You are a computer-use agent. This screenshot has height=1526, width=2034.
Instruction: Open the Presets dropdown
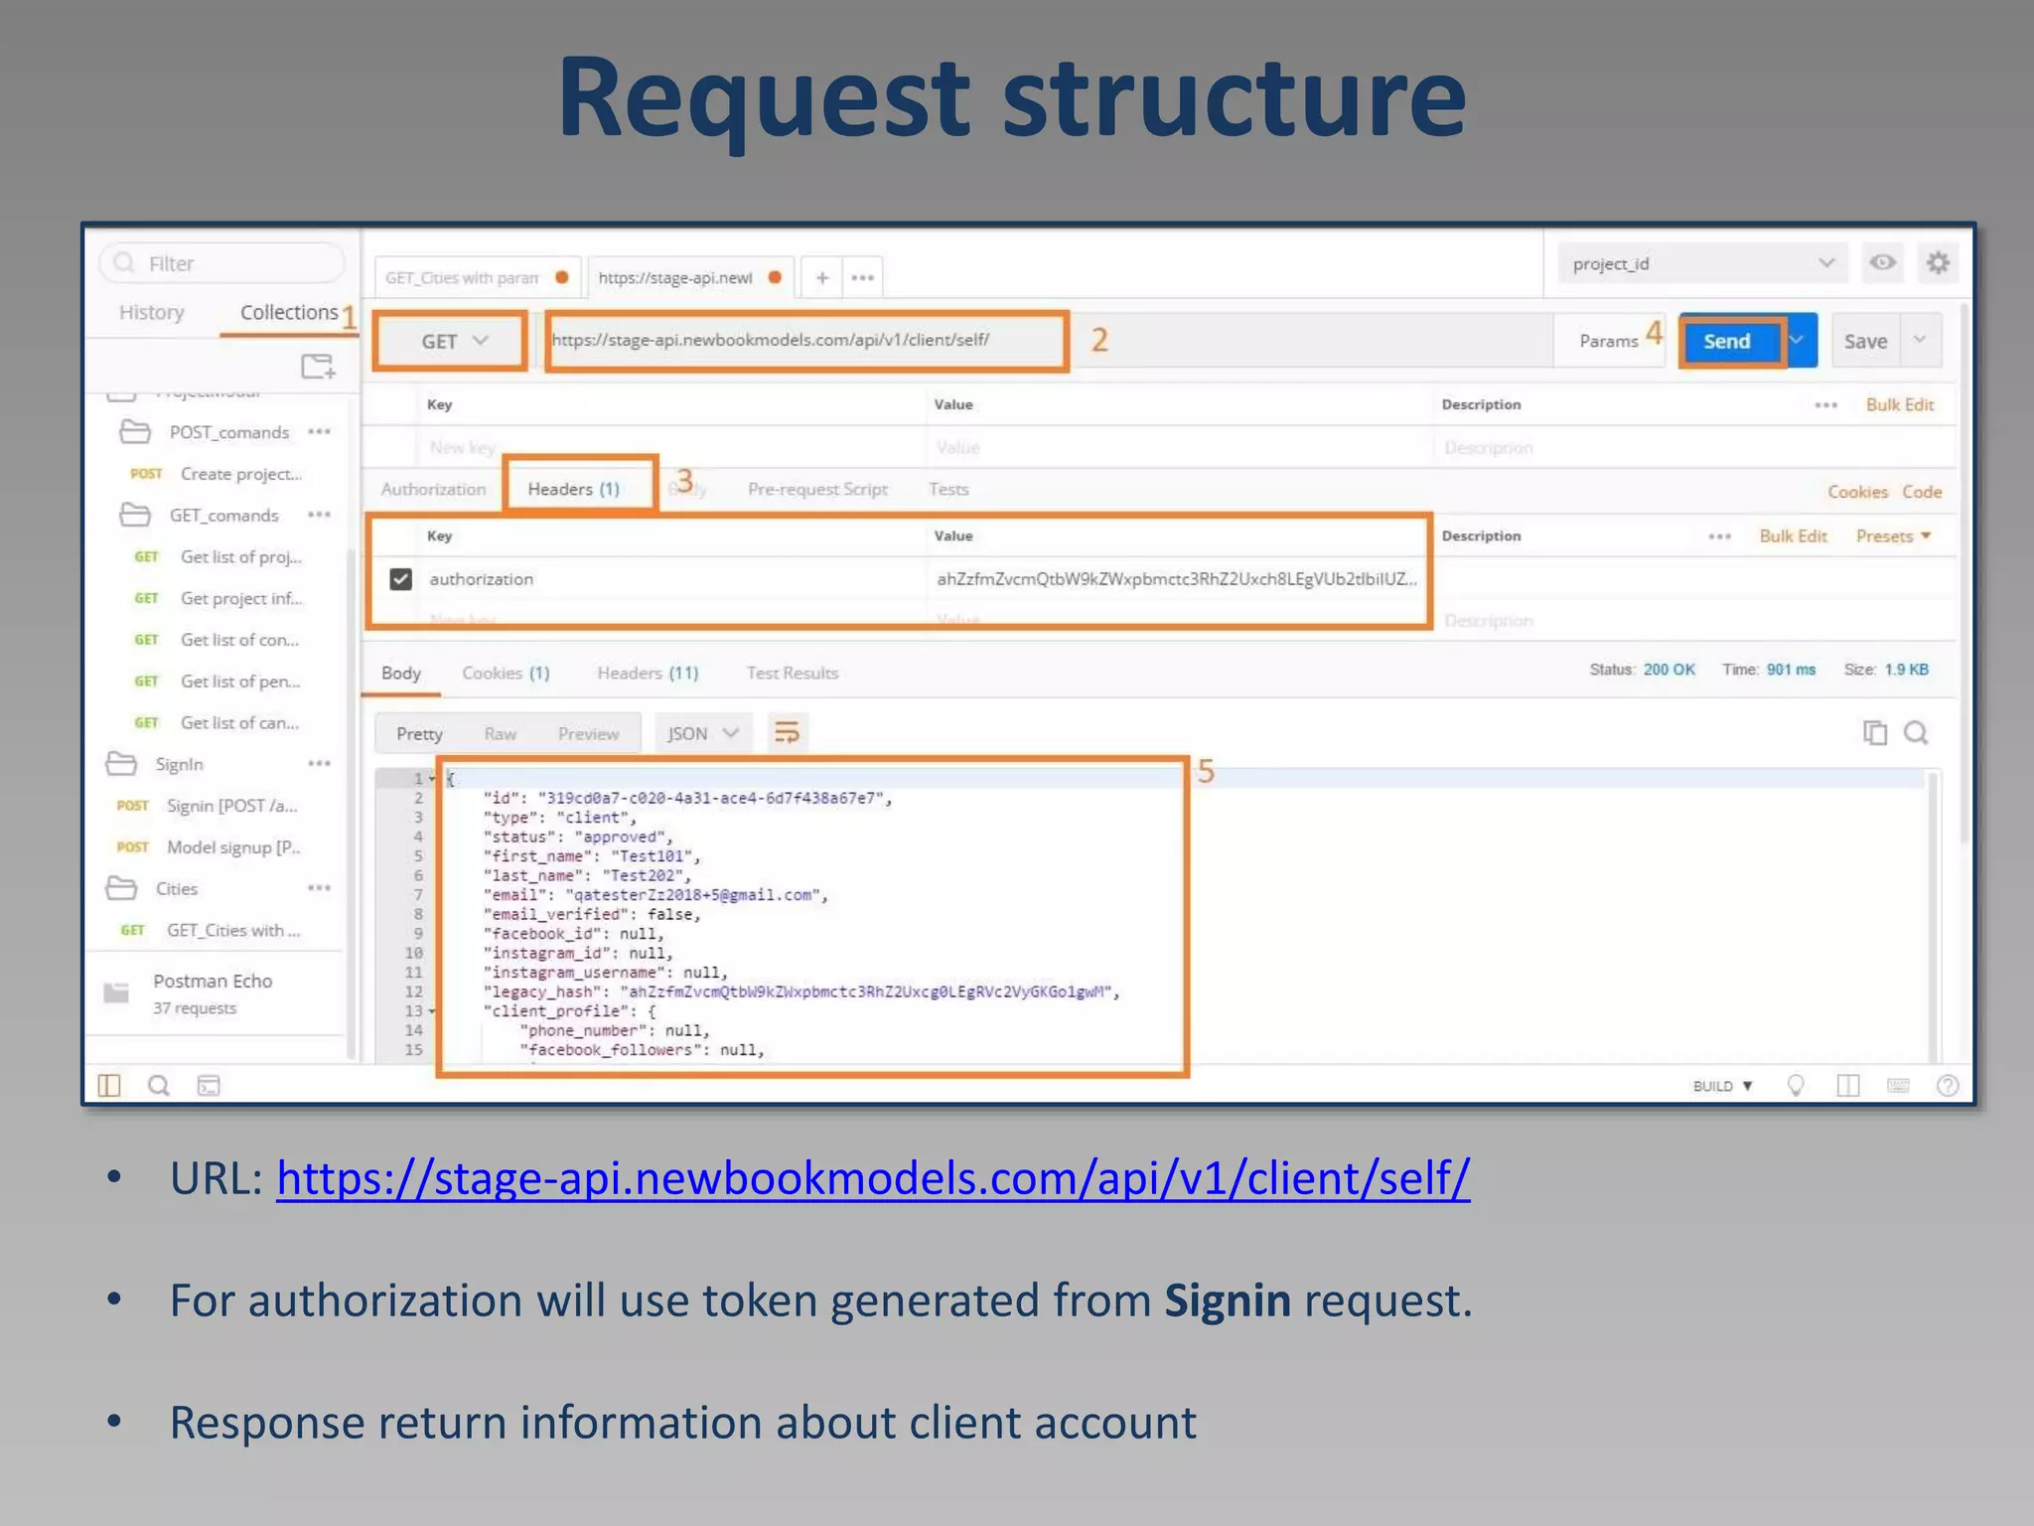pyautogui.click(x=1893, y=536)
